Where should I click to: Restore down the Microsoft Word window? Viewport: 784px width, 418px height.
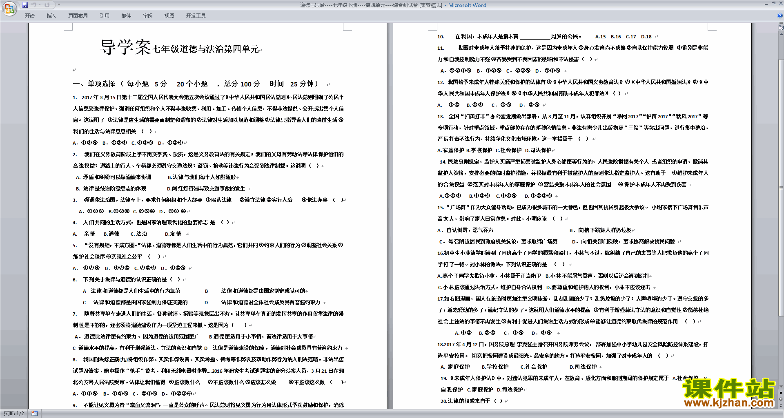pos(773,3)
